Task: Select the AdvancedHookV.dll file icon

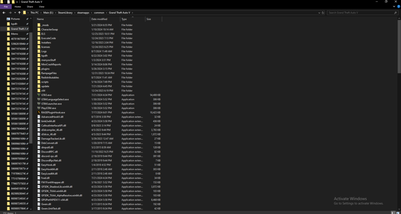Action: coord(39,116)
